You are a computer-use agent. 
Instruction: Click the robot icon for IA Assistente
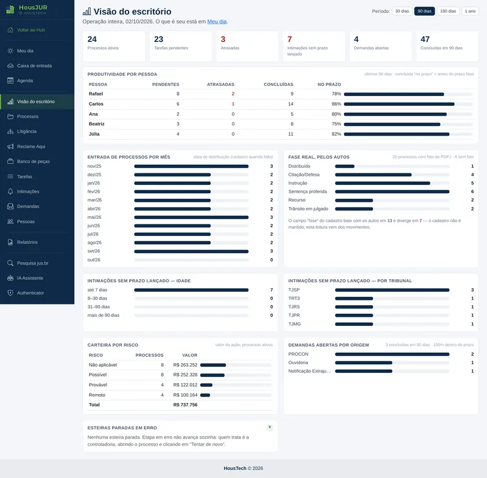10,278
